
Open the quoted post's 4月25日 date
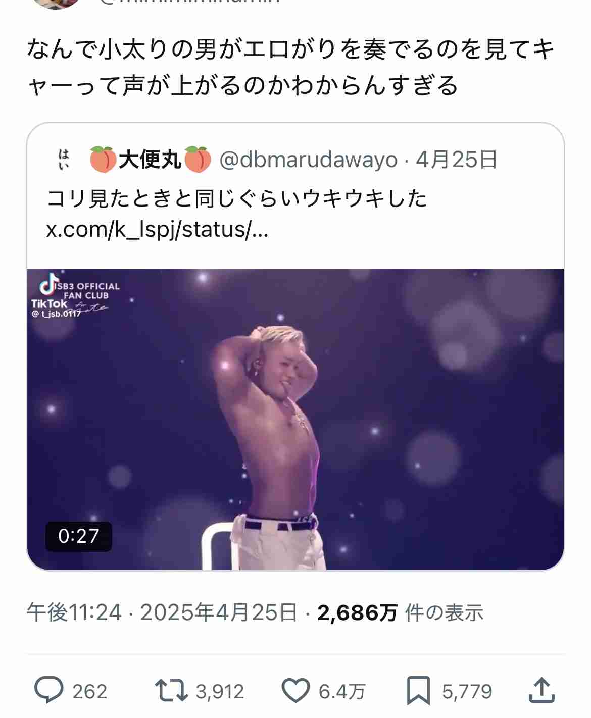point(457,160)
